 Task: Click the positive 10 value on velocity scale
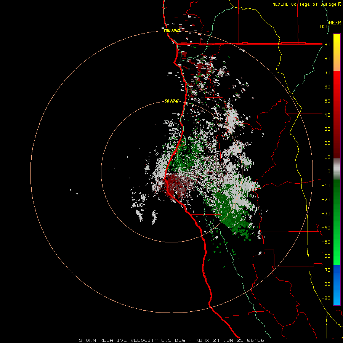(327, 157)
